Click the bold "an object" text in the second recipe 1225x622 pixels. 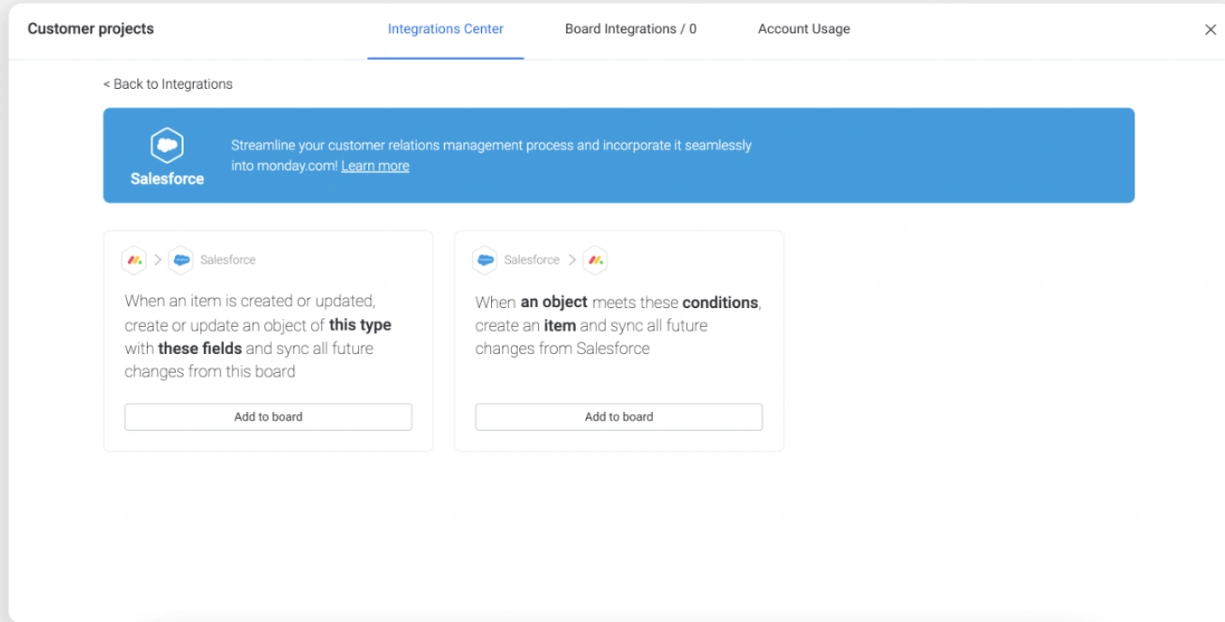tap(554, 302)
